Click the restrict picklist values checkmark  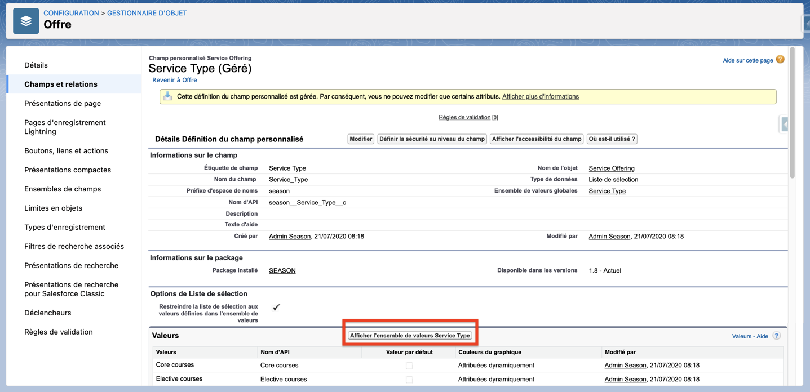[x=276, y=307]
